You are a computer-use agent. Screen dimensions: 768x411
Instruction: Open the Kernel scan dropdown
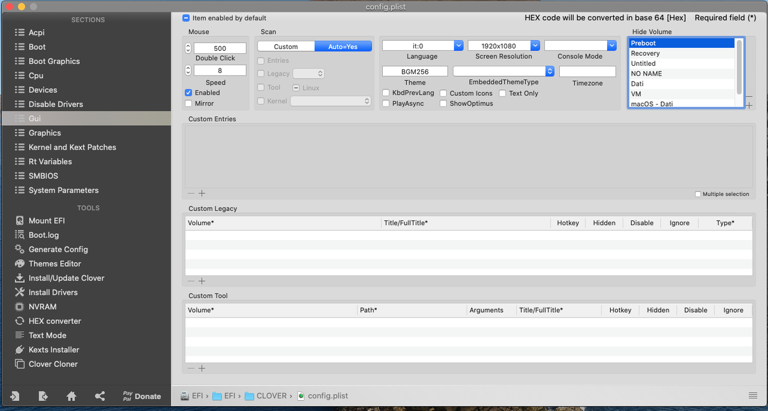point(331,101)
